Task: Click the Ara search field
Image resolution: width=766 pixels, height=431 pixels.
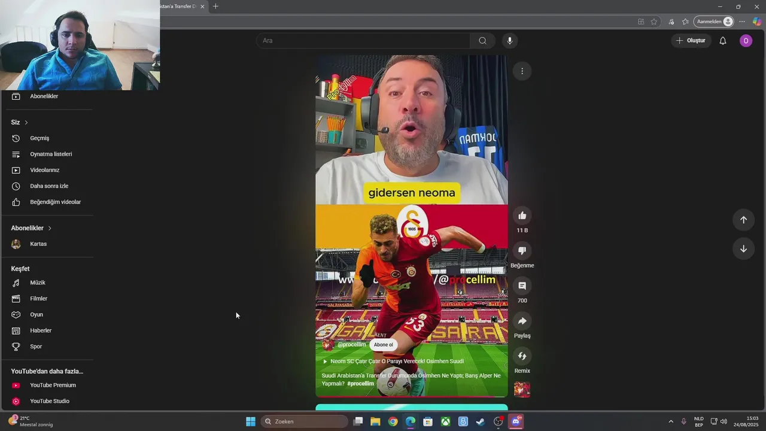Action: [x=363, y=41]
